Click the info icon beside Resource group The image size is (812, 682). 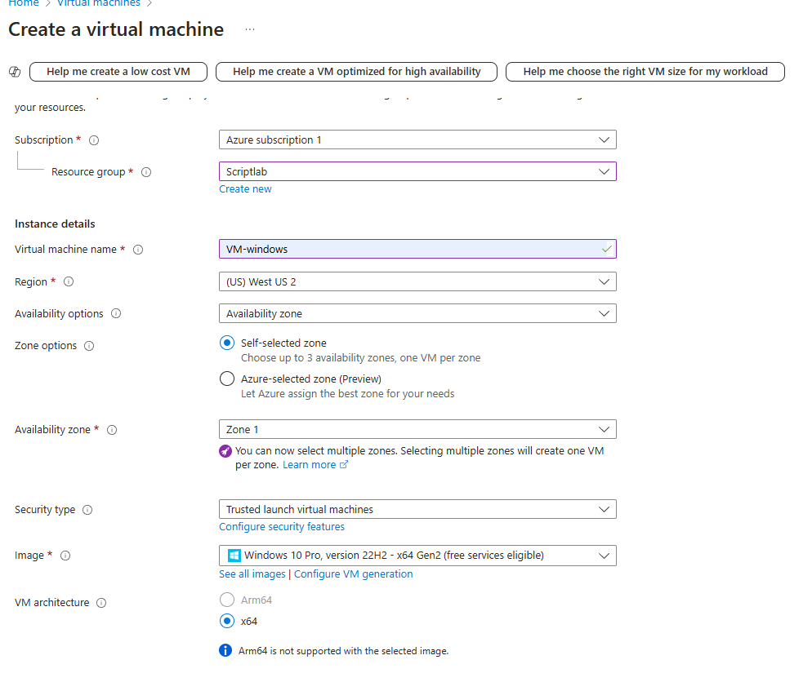(146, 172)
